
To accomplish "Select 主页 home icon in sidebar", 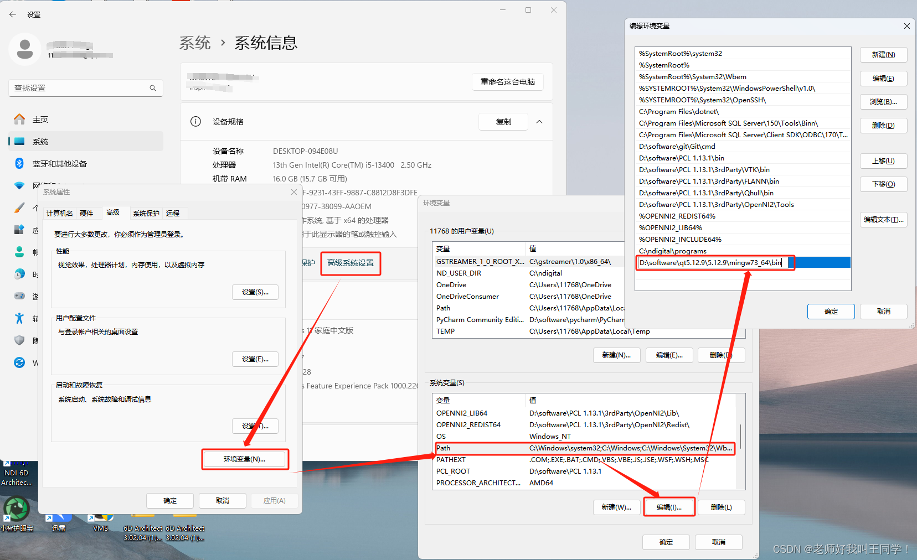I will click(20, 118).
